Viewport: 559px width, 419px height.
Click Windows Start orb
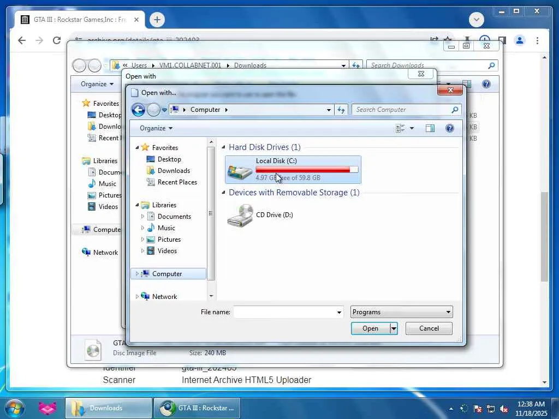tap(14, 408)
